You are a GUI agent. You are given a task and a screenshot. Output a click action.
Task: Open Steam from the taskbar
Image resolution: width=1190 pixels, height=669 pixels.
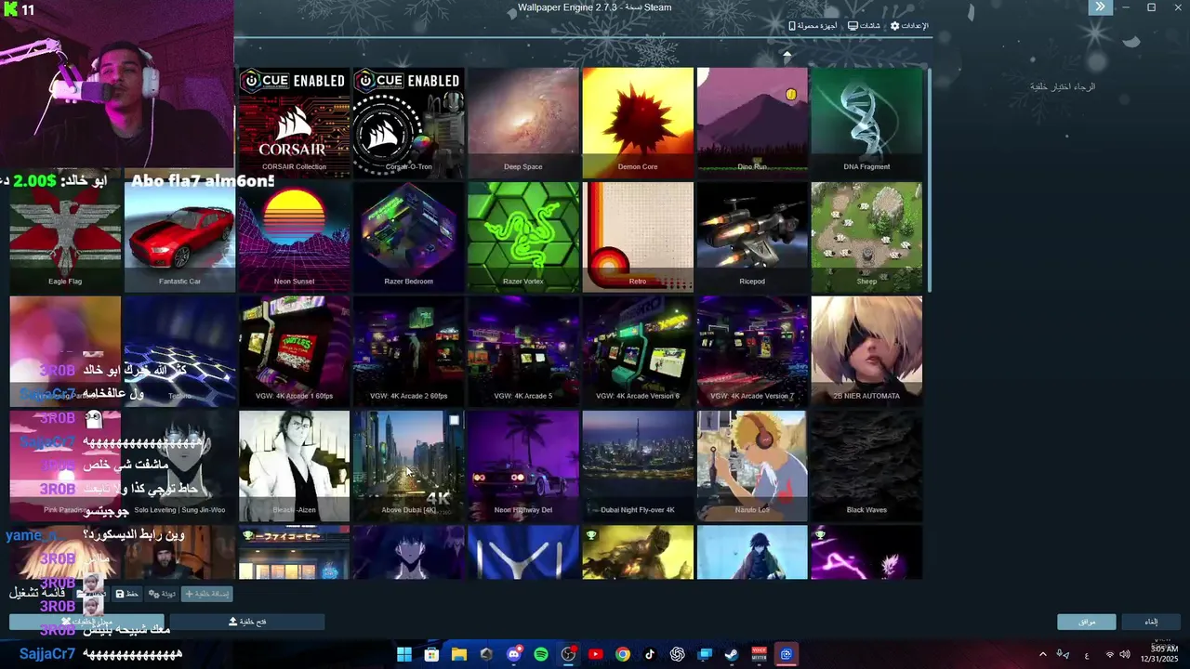coord(732,654)
